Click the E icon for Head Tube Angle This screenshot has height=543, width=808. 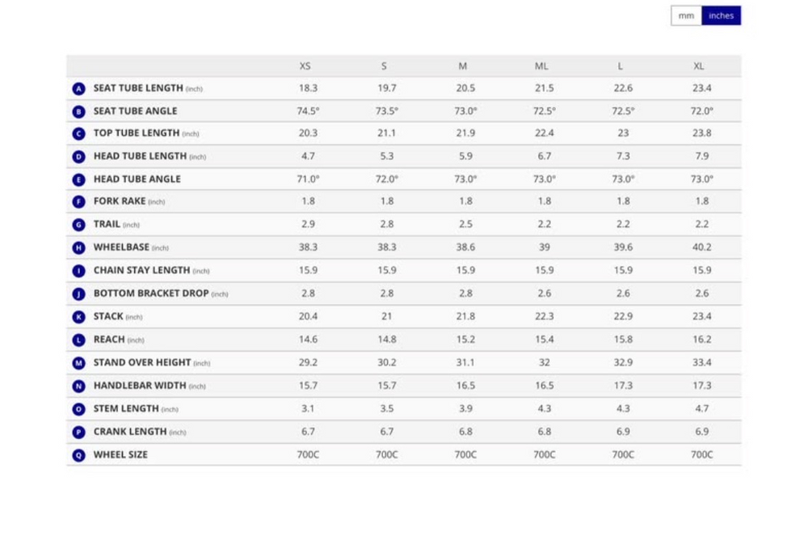click(x=79, y=179)
